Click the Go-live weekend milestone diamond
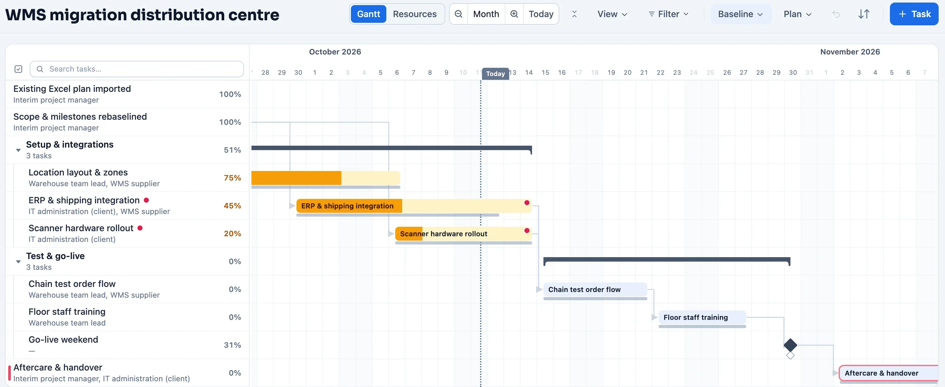945x387 pixels. (790, 345)
